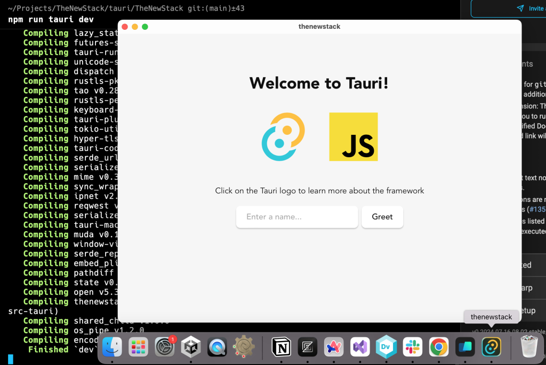Open Launchpad from the Dock
The width and height of the screenshot is (546, 365).
138,347
